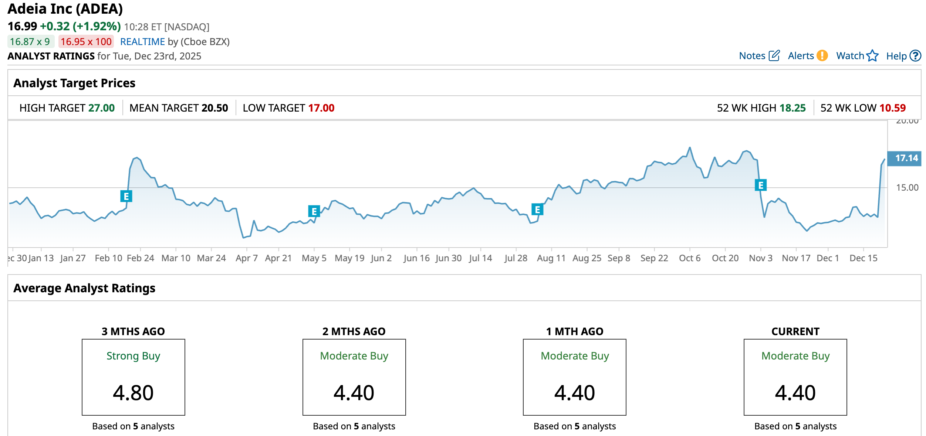The image size is (926, 436).
Task: Click the earnings E marker near Nov 3
Action: pos(761,185)
